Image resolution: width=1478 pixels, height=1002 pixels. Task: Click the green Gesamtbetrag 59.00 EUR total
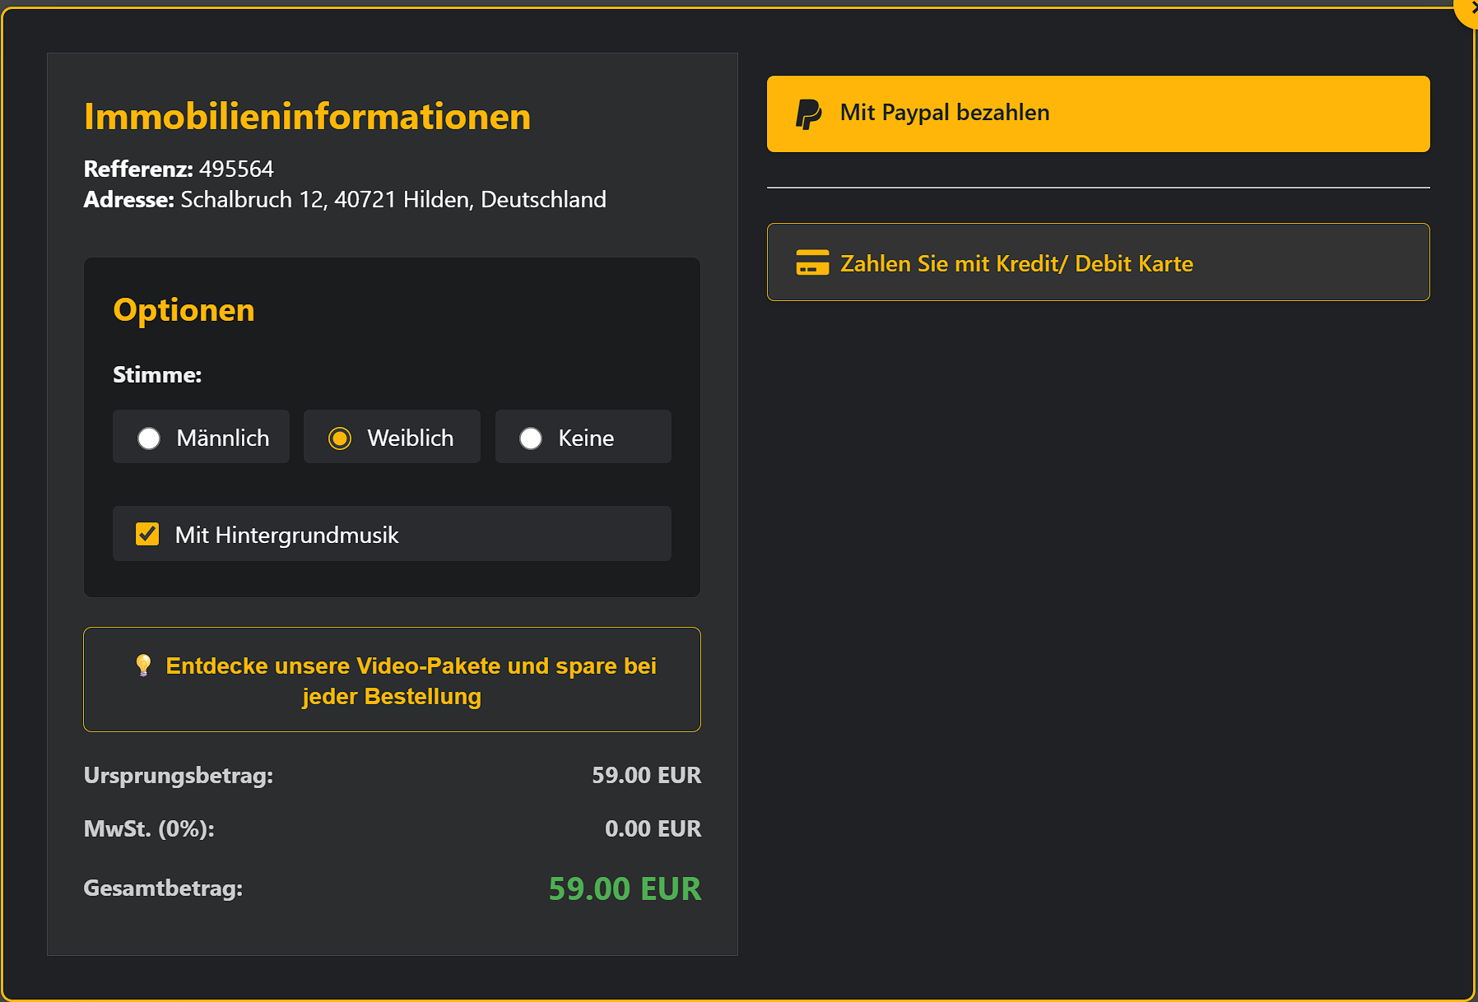(x=625, y=888)
